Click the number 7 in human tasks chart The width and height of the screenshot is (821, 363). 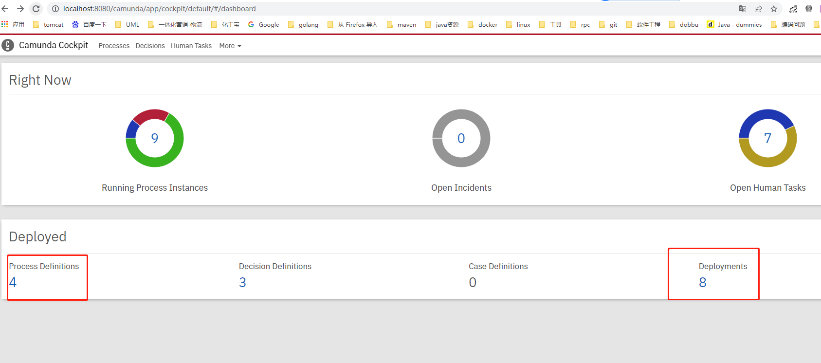coord(768,138)
